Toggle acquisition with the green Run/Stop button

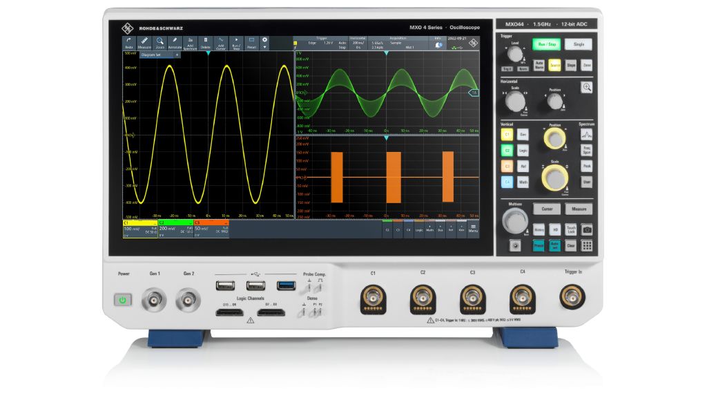click(547, 44)
